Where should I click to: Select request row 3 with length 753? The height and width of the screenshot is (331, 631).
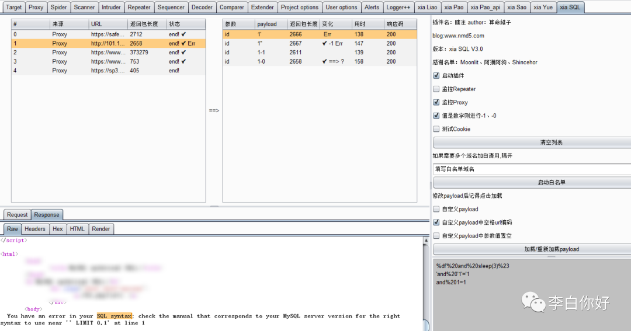point(108,61)
